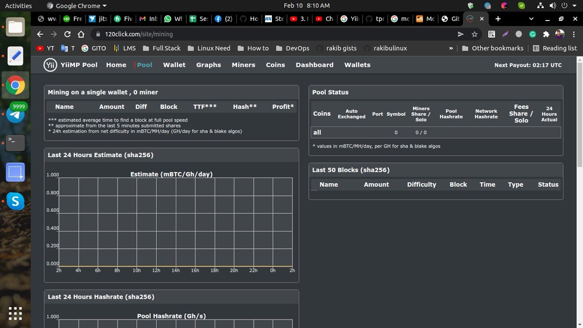The width and height of the screenshot is (583, 328).
Task: Open the browser home page
Action: click(81, 34)
